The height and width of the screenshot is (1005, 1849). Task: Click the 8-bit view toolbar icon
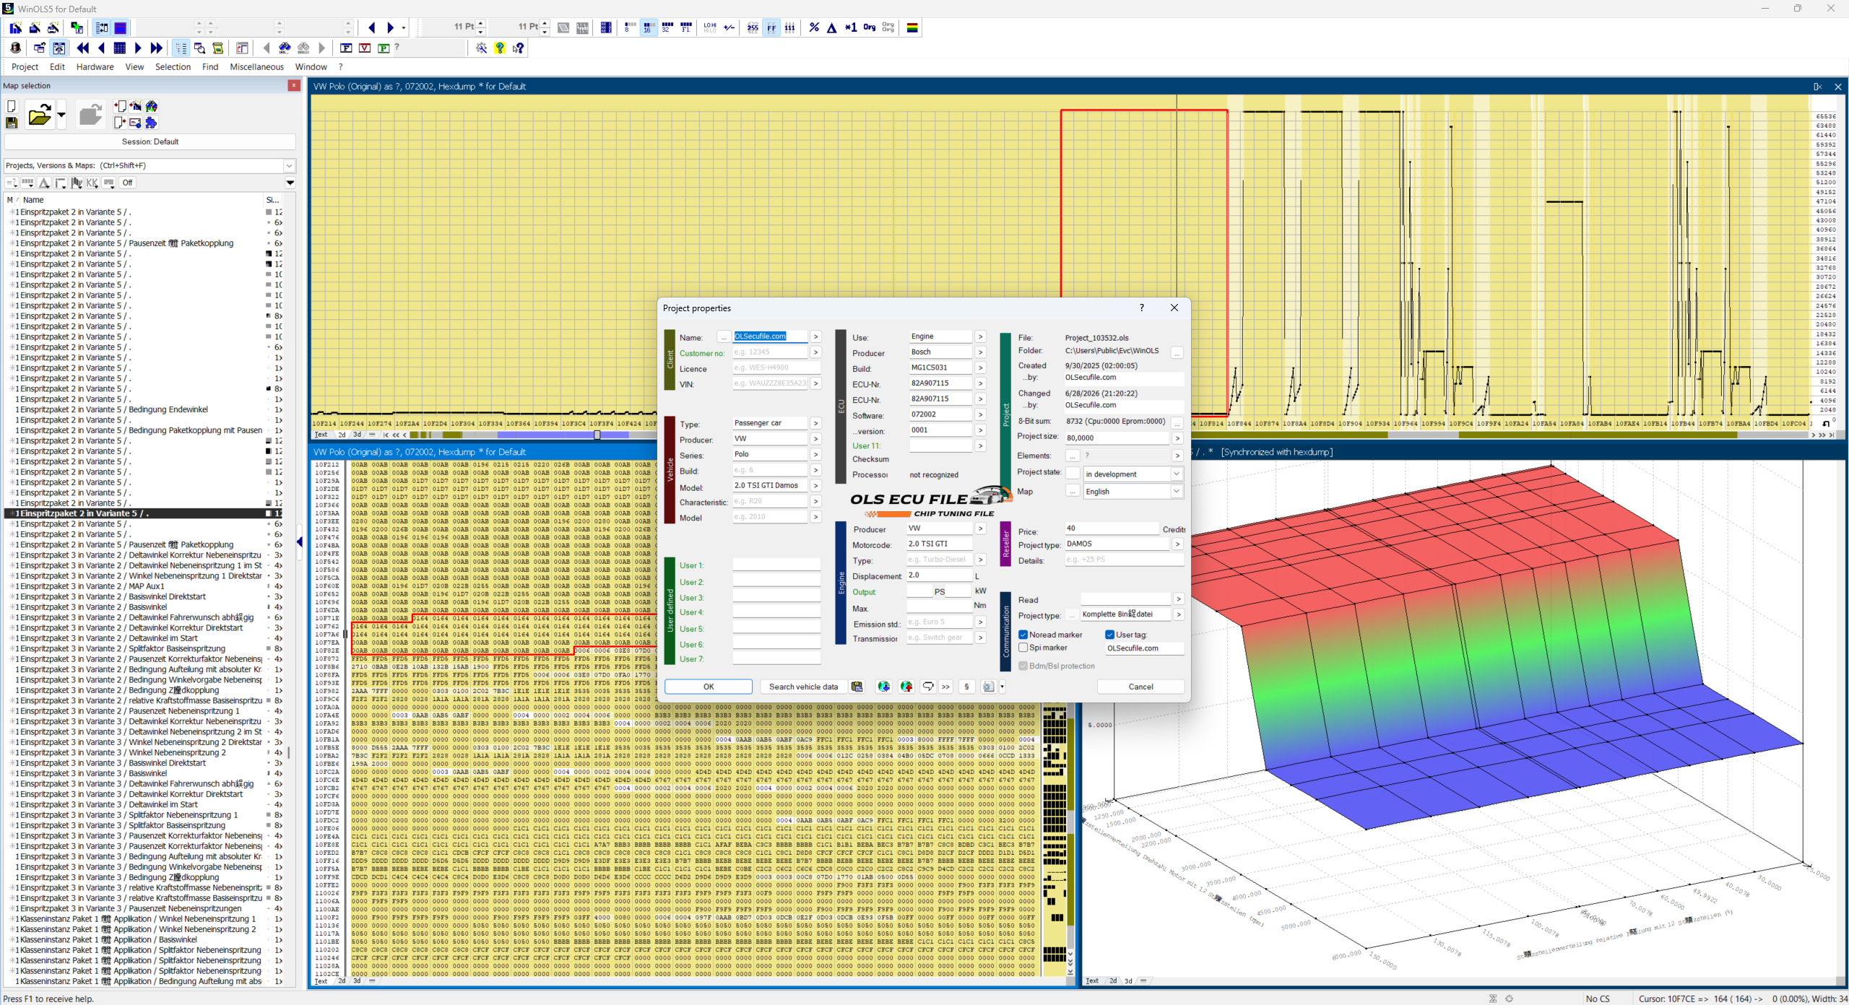(x=629, y=27)
